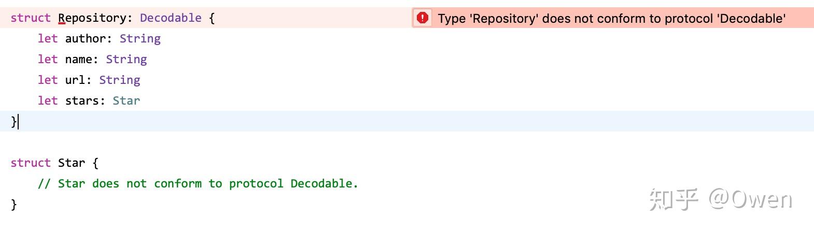Click the 'let' keyword before author
Screen dimensions: 814x232
pyautogui.click(x=48, y=39)
